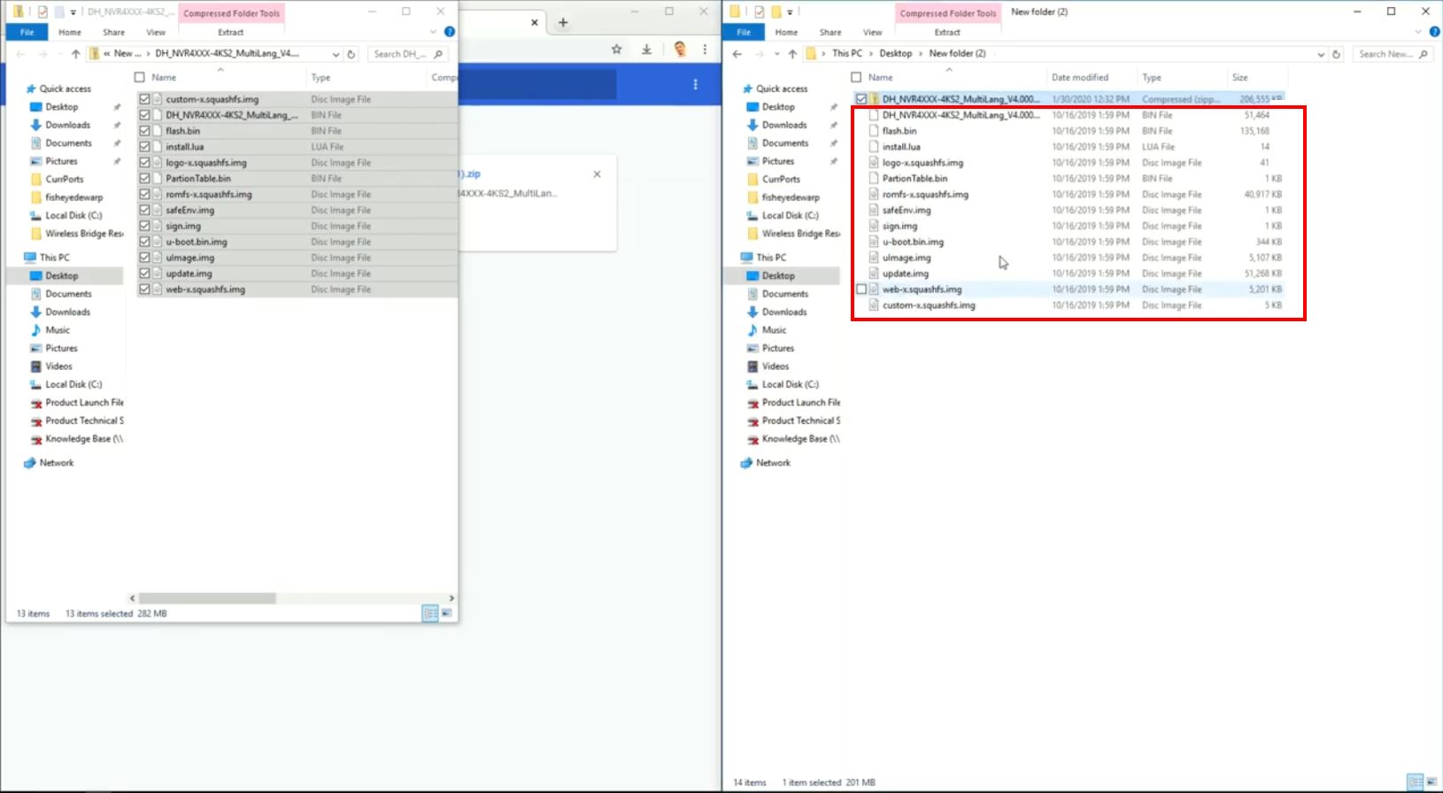Click the Up arrow in the right Explorer window

tap(792, 54)
